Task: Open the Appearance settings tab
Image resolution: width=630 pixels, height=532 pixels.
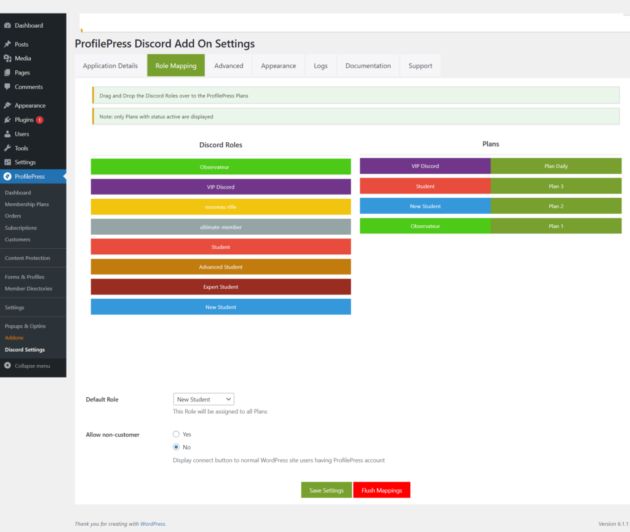Action: (279, 65)
